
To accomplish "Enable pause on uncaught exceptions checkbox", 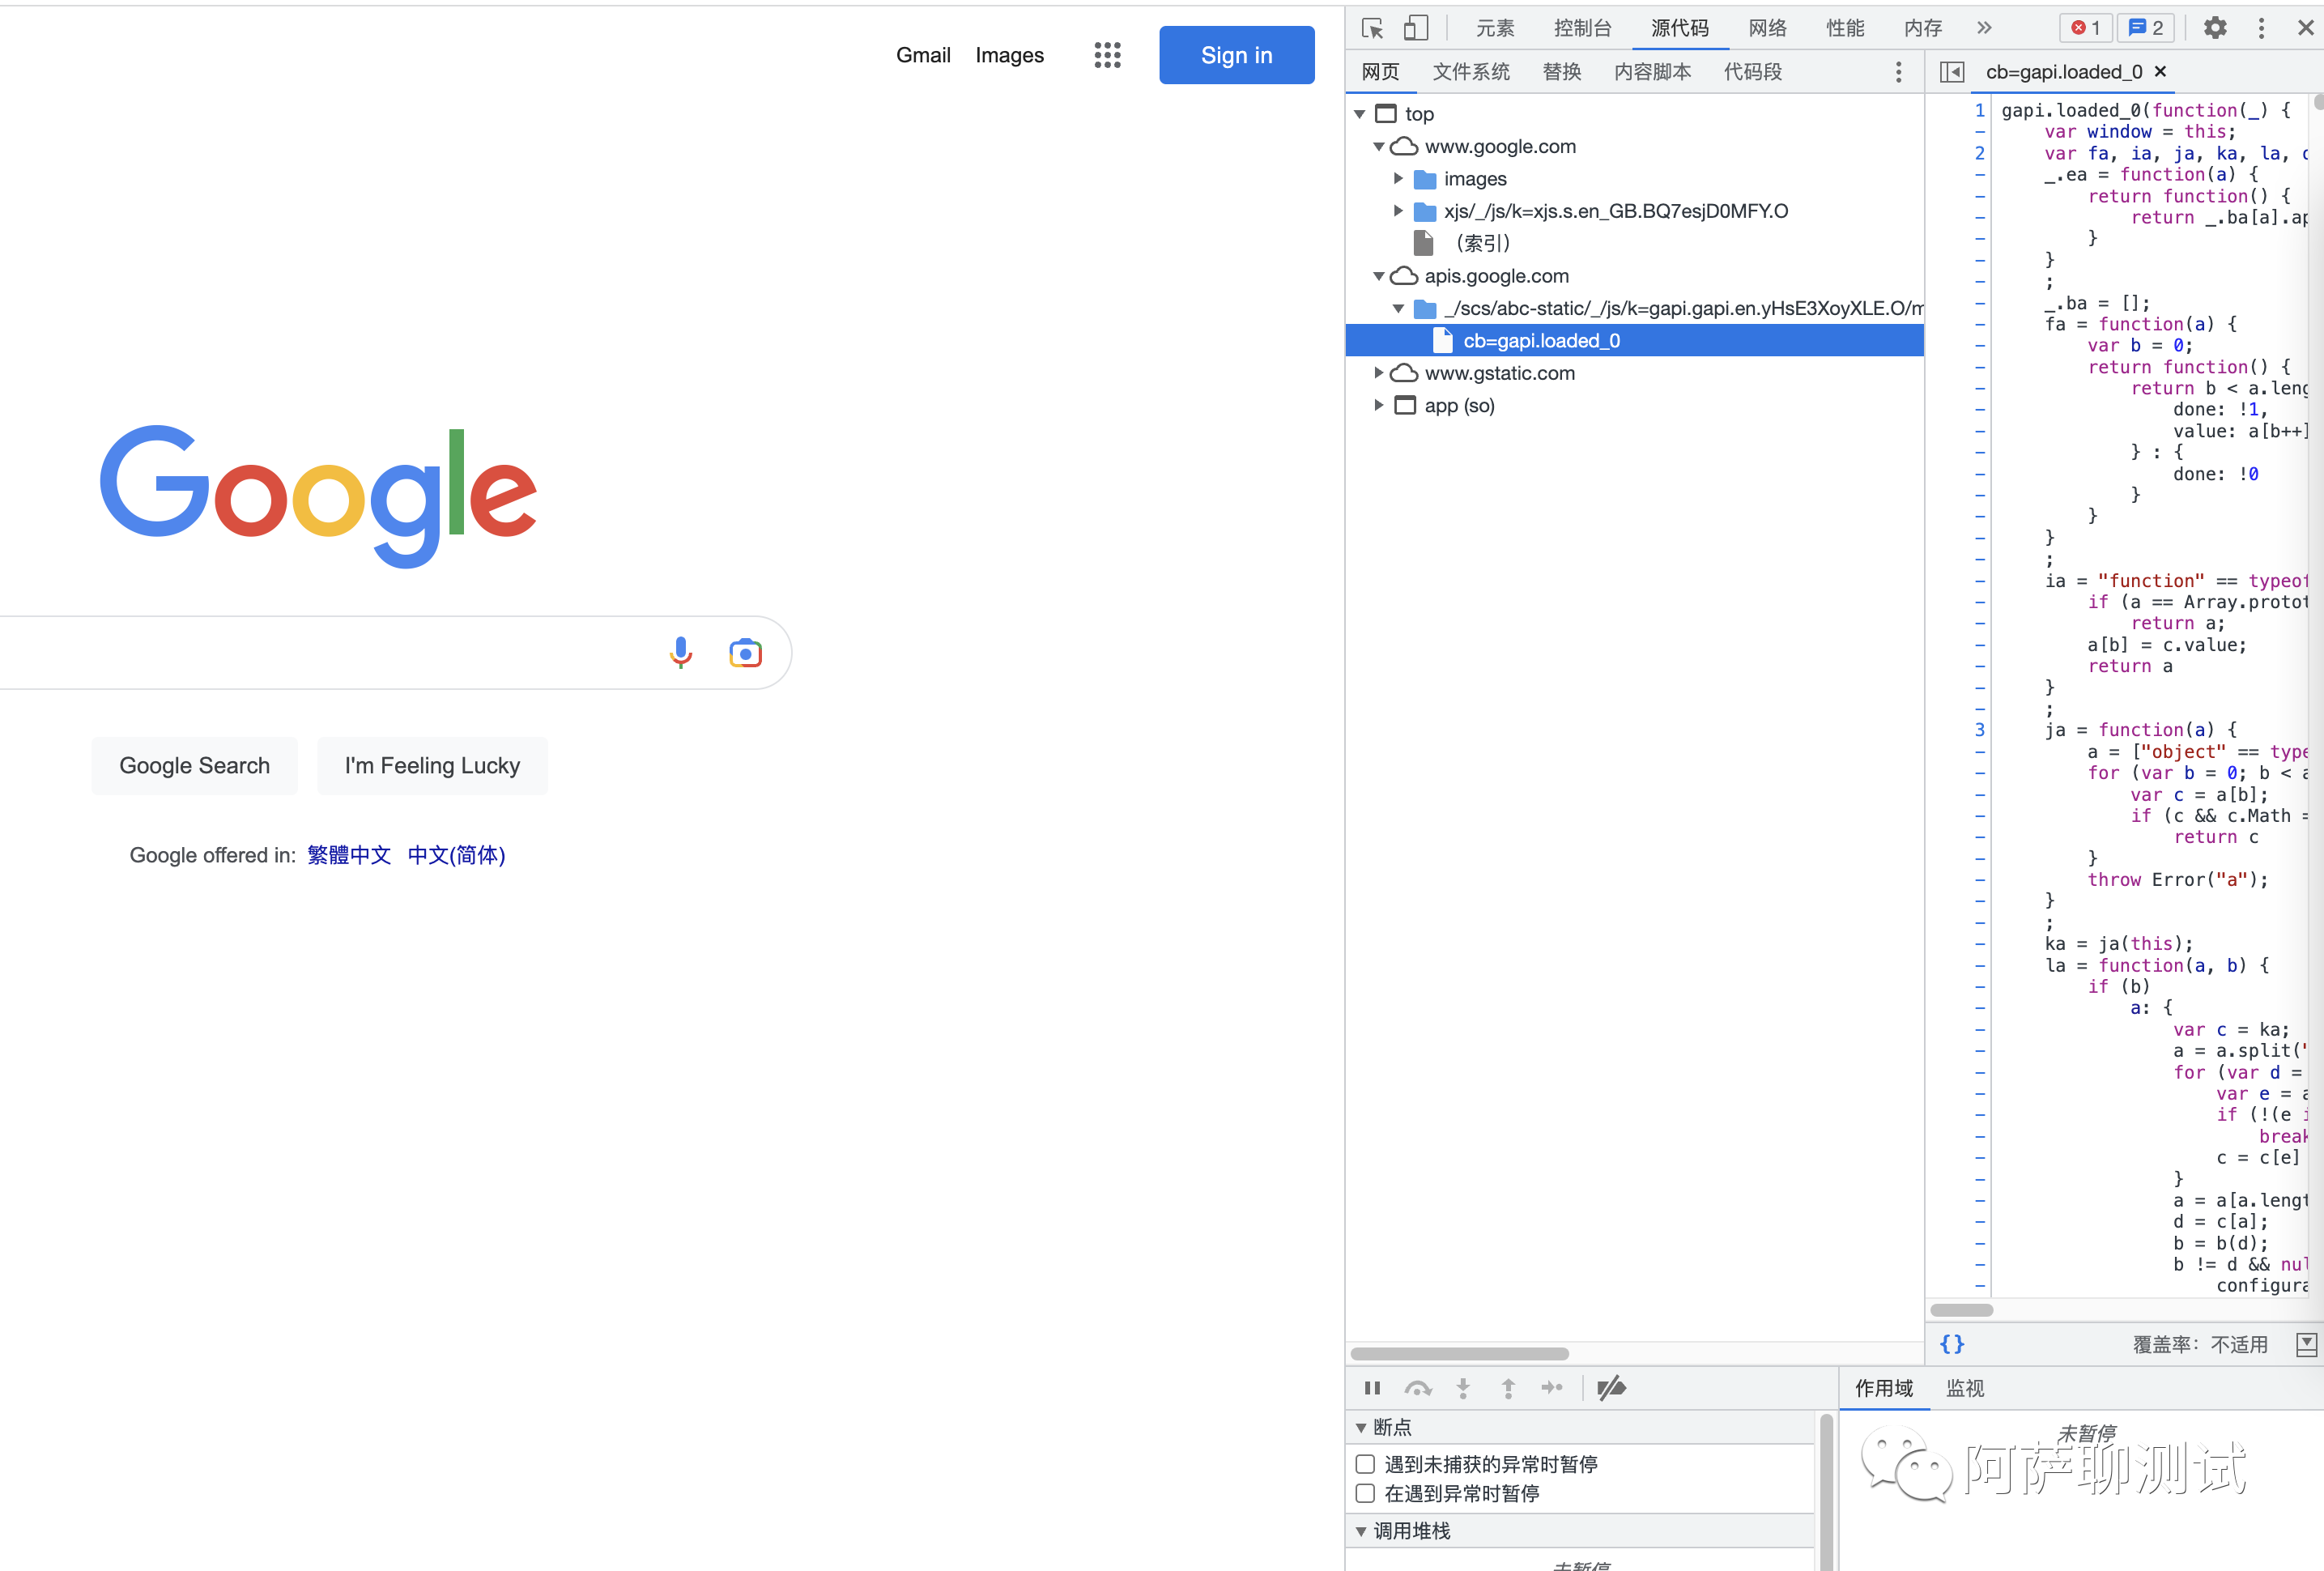I will (1365, 1464).
